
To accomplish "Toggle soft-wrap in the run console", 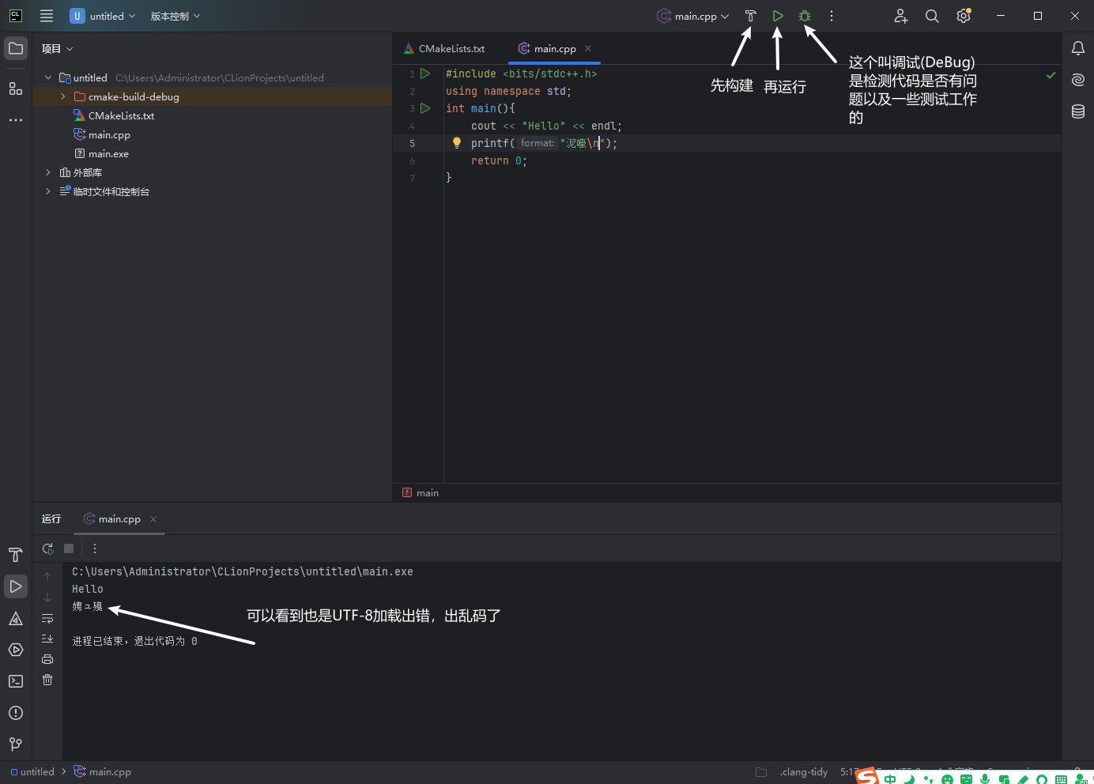I will coord(47,618).
